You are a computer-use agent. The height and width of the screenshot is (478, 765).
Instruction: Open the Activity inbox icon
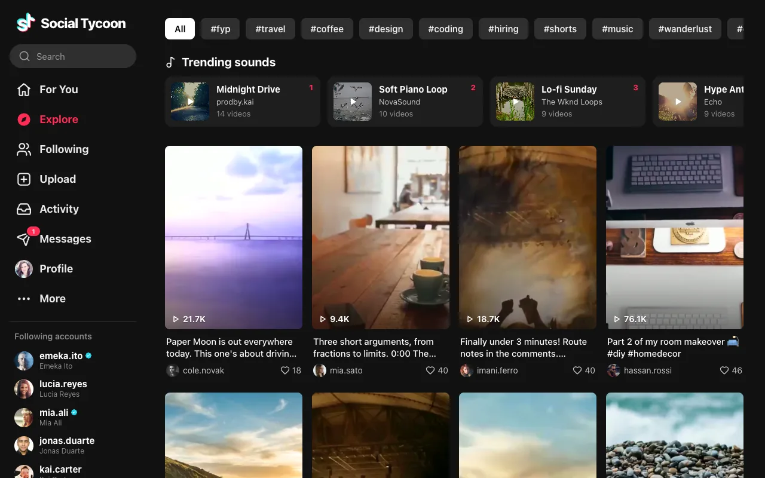tap(24, 209)
